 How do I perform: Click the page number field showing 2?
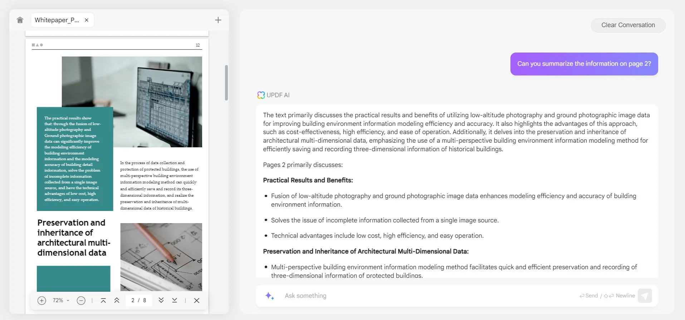[x=133, y=301]
